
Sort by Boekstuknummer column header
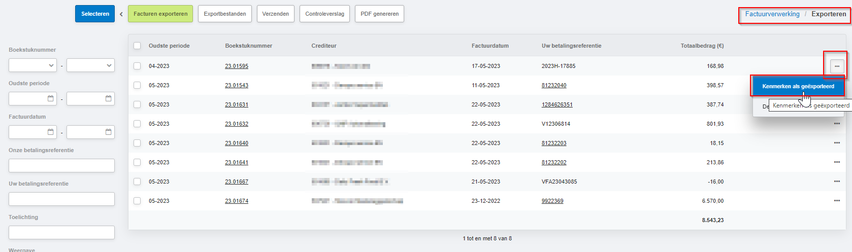tap(249, 46)
